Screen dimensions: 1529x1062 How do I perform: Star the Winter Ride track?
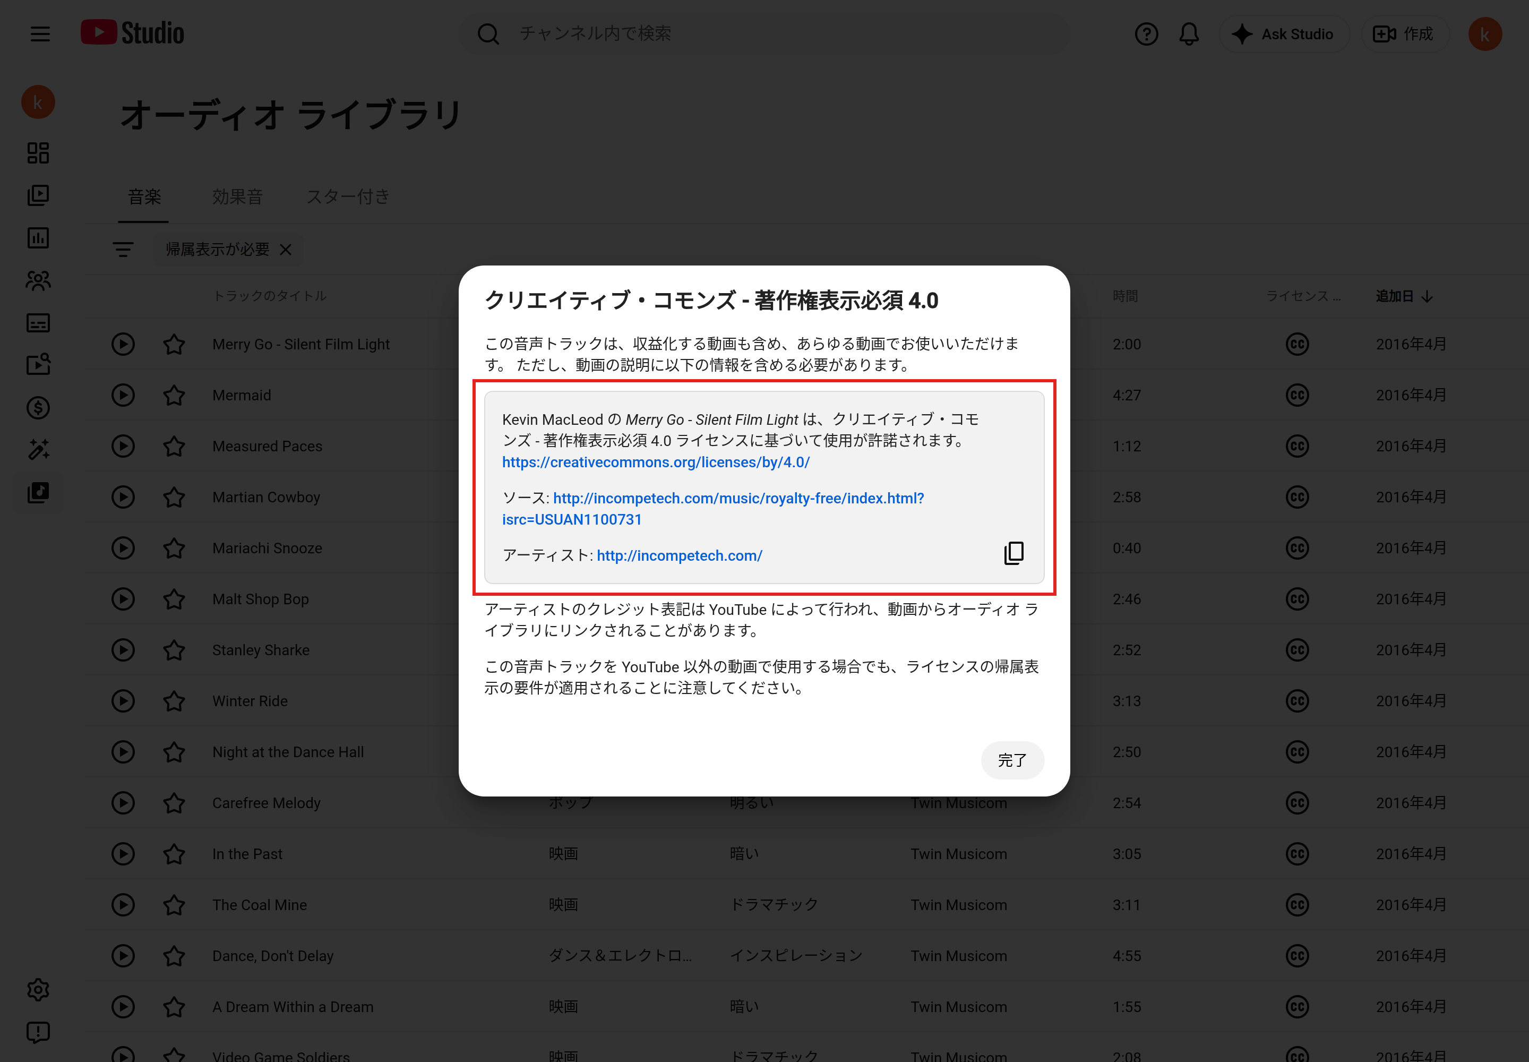[174, 701]
